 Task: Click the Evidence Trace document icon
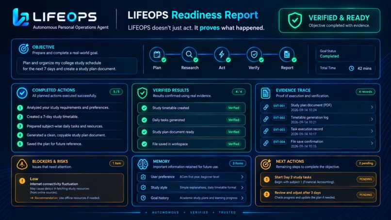click(265, 93)
